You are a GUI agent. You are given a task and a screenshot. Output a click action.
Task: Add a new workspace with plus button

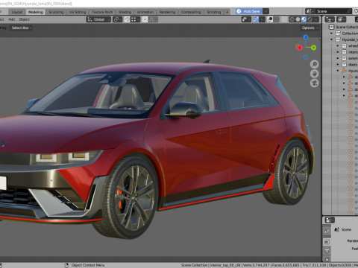pyautogui.click(x=227, y=12)
